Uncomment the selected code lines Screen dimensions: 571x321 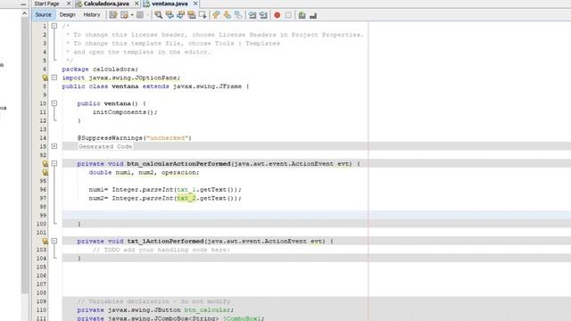click(313, 15)
